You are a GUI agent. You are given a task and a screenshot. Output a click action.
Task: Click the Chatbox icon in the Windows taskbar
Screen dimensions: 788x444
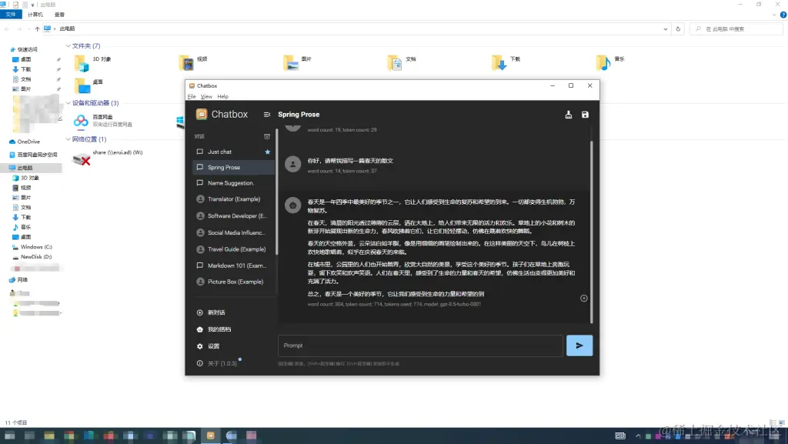click(211, 436)
